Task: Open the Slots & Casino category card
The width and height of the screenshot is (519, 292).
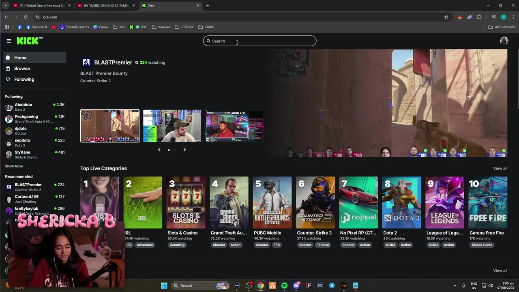Action: [186, 202]
